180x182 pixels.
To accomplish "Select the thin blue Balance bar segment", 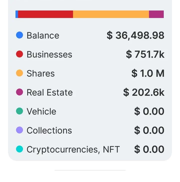I will 17,14.
